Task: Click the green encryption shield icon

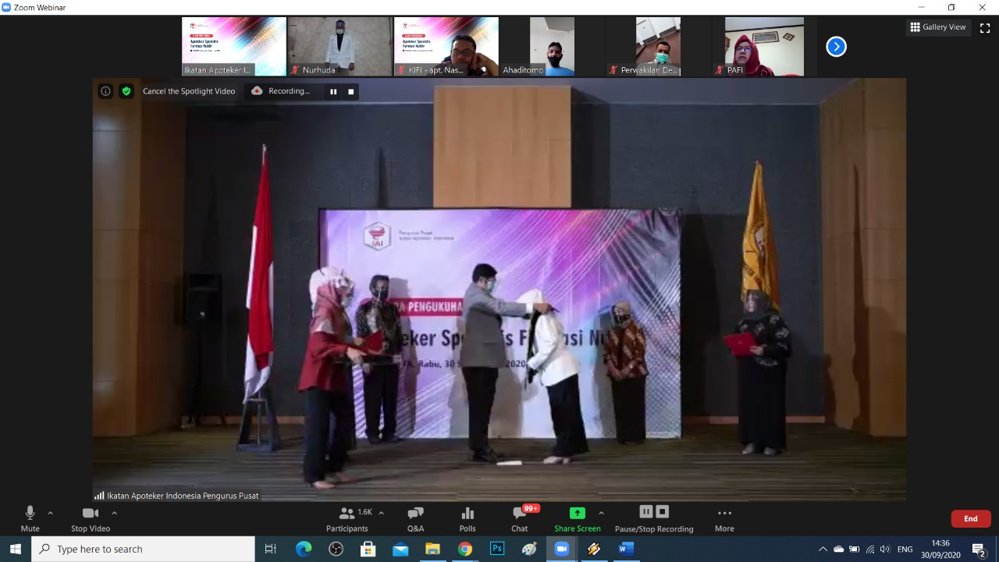Action: coord(126,91)
